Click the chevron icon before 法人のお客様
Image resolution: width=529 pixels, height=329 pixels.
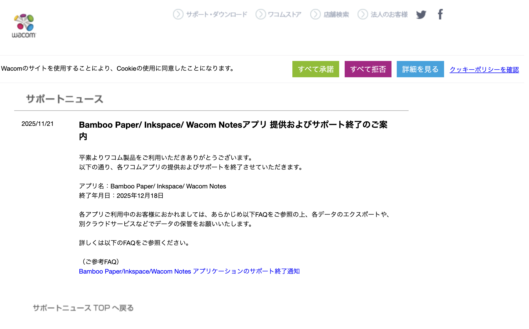pyautogui.click(x=363, y=15)
